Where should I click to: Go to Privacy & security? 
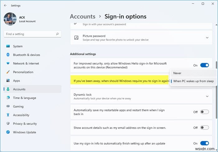coord(25,124)
